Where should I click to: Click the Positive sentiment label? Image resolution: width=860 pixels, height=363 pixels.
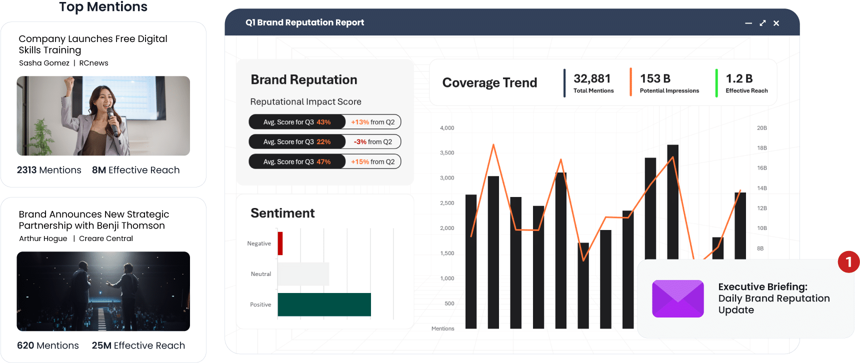tap(260, 304)
